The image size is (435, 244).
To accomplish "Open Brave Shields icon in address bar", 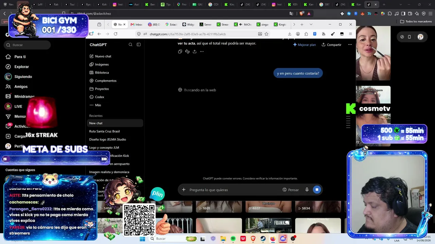I will click(301, 14).
